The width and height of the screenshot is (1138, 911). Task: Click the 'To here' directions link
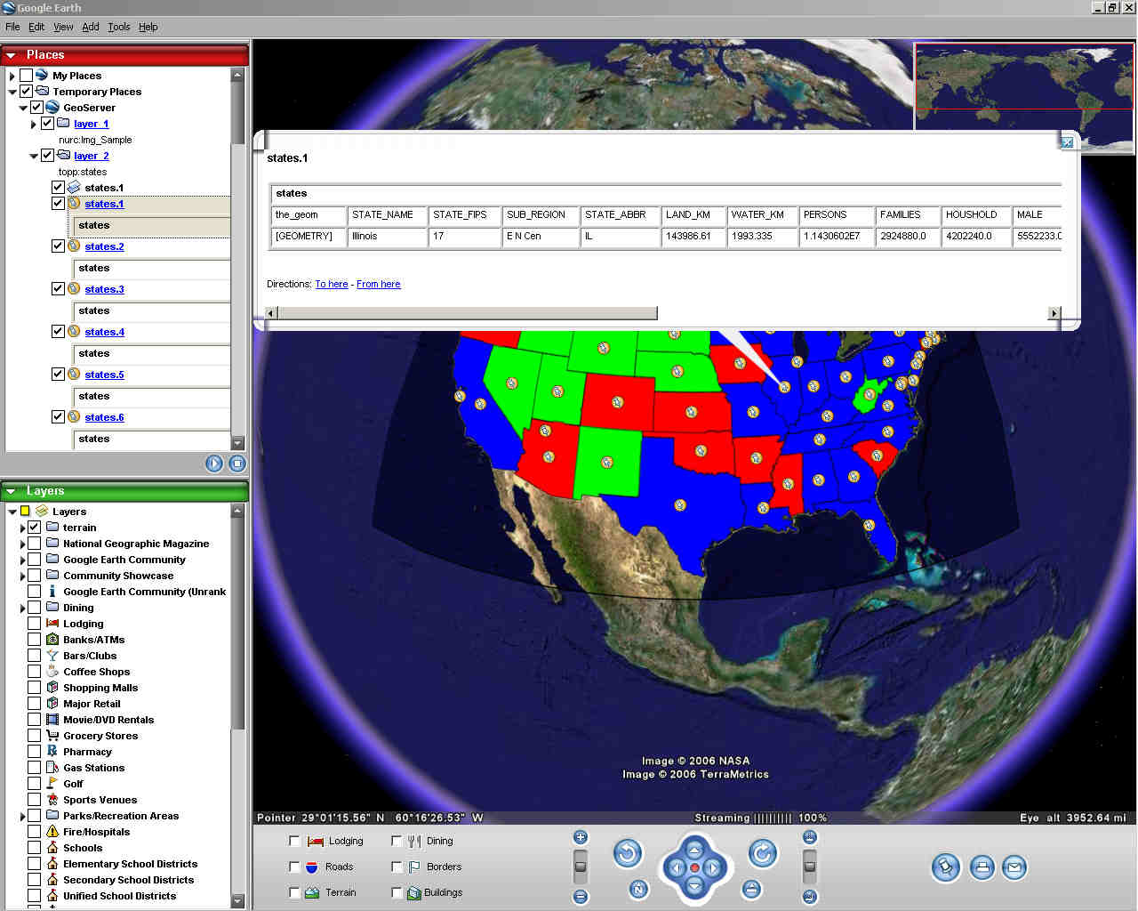pyautogui.click(x=332, y=284)
